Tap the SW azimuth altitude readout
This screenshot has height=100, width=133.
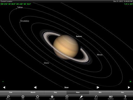(x=16, y=4)
